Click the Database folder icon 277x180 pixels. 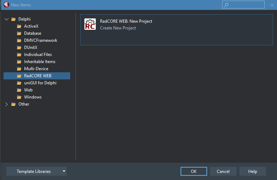click(x=19, y=33)
